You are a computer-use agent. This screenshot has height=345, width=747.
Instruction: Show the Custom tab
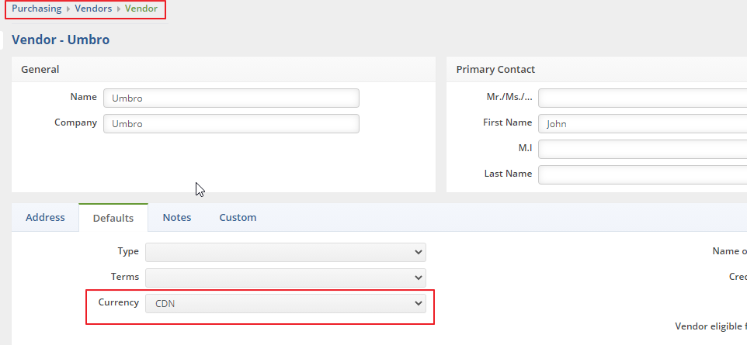[238, 217]
